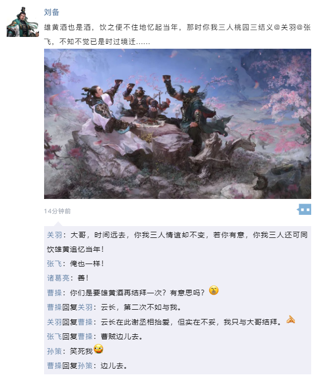Click 关羽's name in 曹操回复关羽 line
Screen dimensions: 324x382
85,307
